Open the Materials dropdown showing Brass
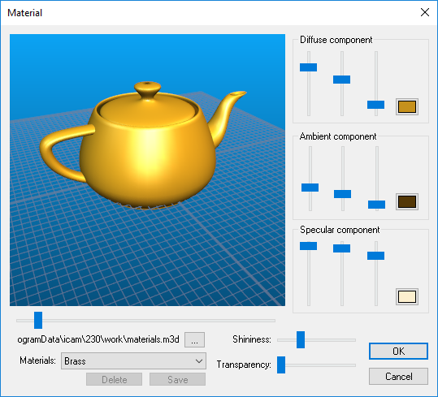 pos(133,360)
